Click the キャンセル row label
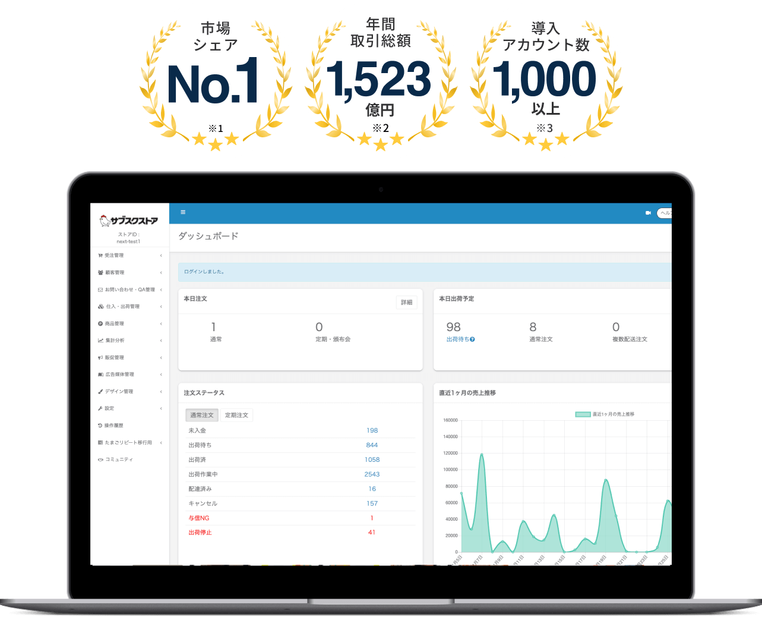The image size is (762, 617). (x=203, y=503)
